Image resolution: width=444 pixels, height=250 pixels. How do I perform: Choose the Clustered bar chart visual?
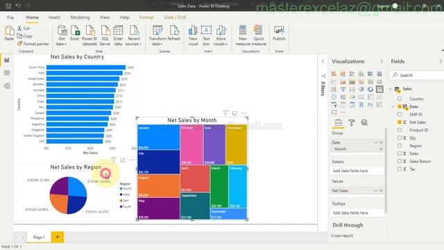click(x=352, y=74)
